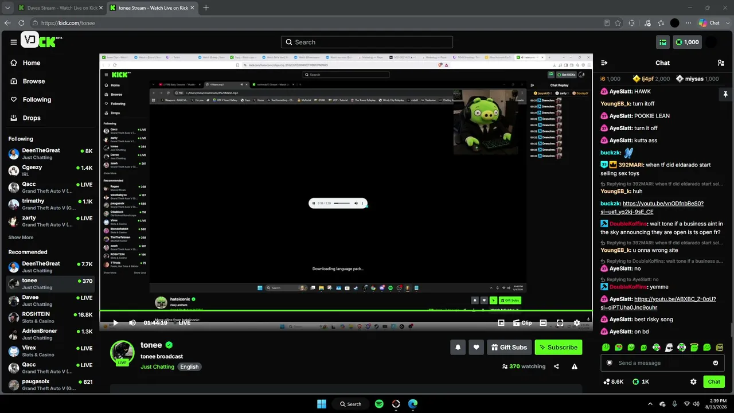Image resolution: width=734 pixels, height=413 pixels.
Task: Mute the stream volume
Action: point(132,323)
